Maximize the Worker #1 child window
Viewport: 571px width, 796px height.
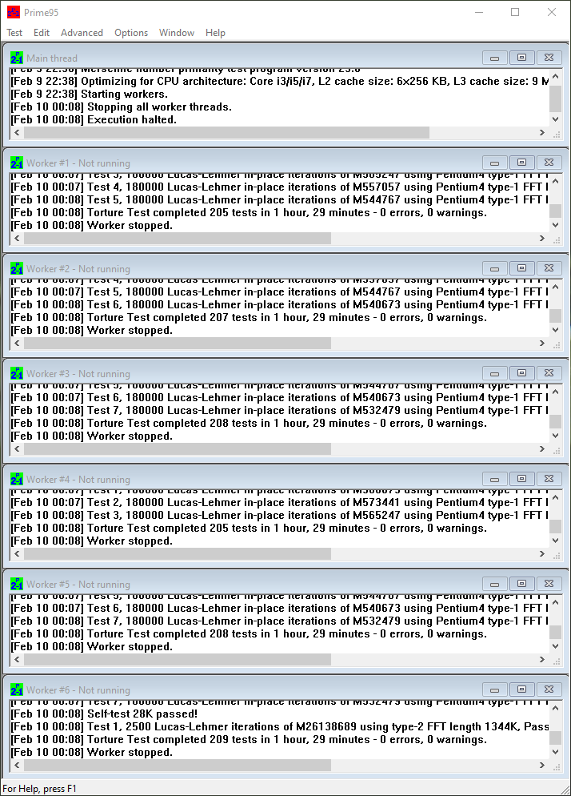[521, 163]
